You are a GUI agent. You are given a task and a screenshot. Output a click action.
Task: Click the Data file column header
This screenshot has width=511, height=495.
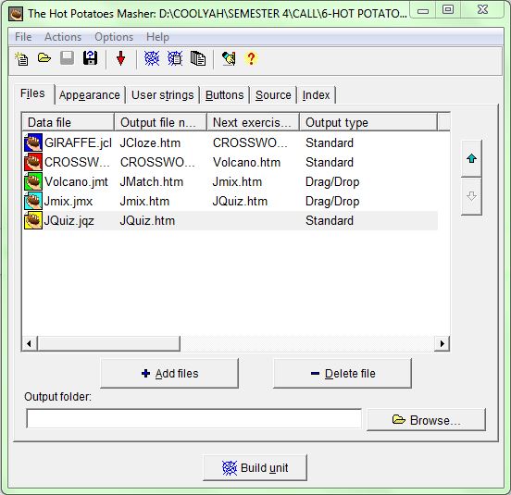coord(69,122)
